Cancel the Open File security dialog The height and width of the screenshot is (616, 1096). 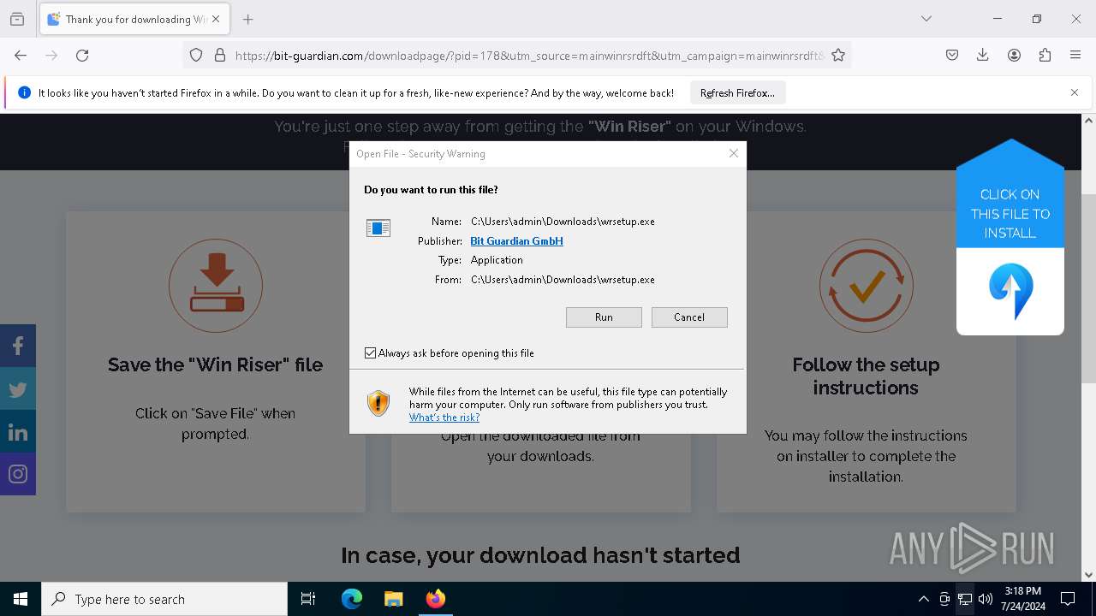[x=689, y=317]
